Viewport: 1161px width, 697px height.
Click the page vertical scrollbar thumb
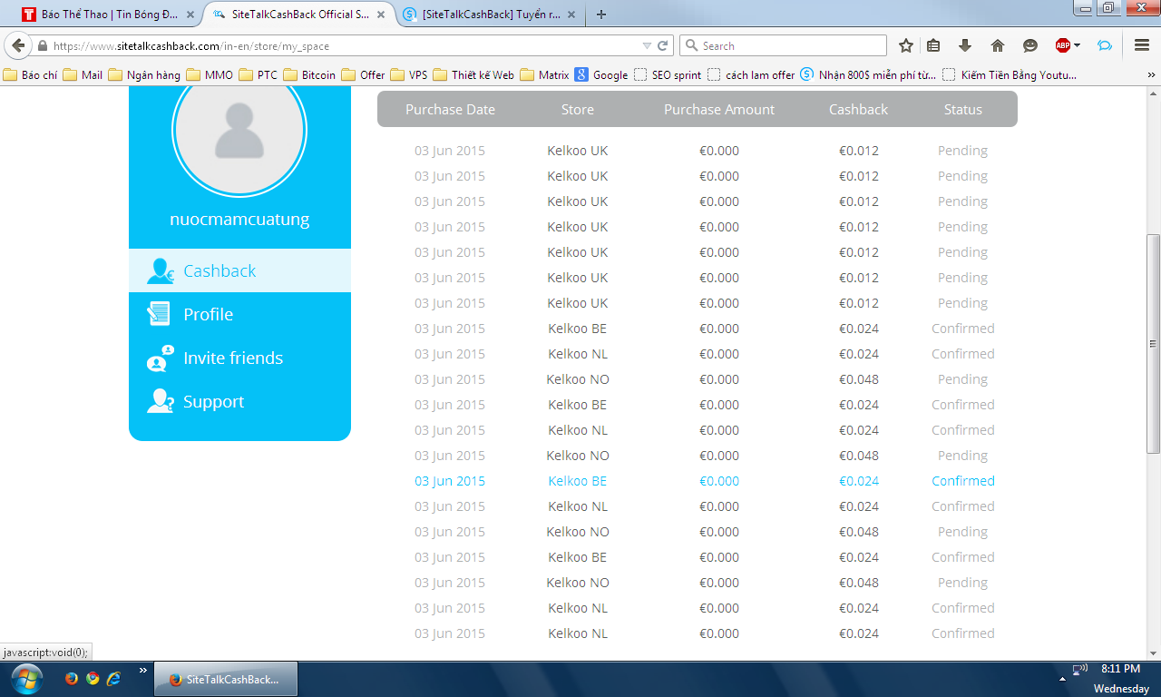tap(1154, 344)
